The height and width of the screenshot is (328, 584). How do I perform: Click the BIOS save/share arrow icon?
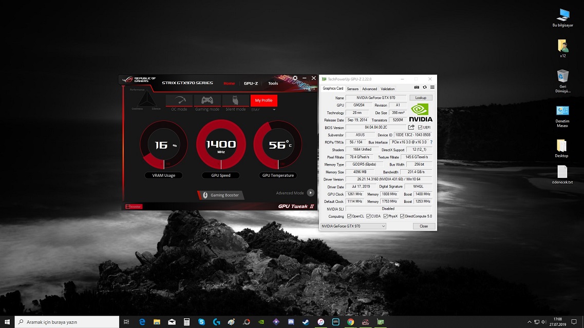click(411, 127)
